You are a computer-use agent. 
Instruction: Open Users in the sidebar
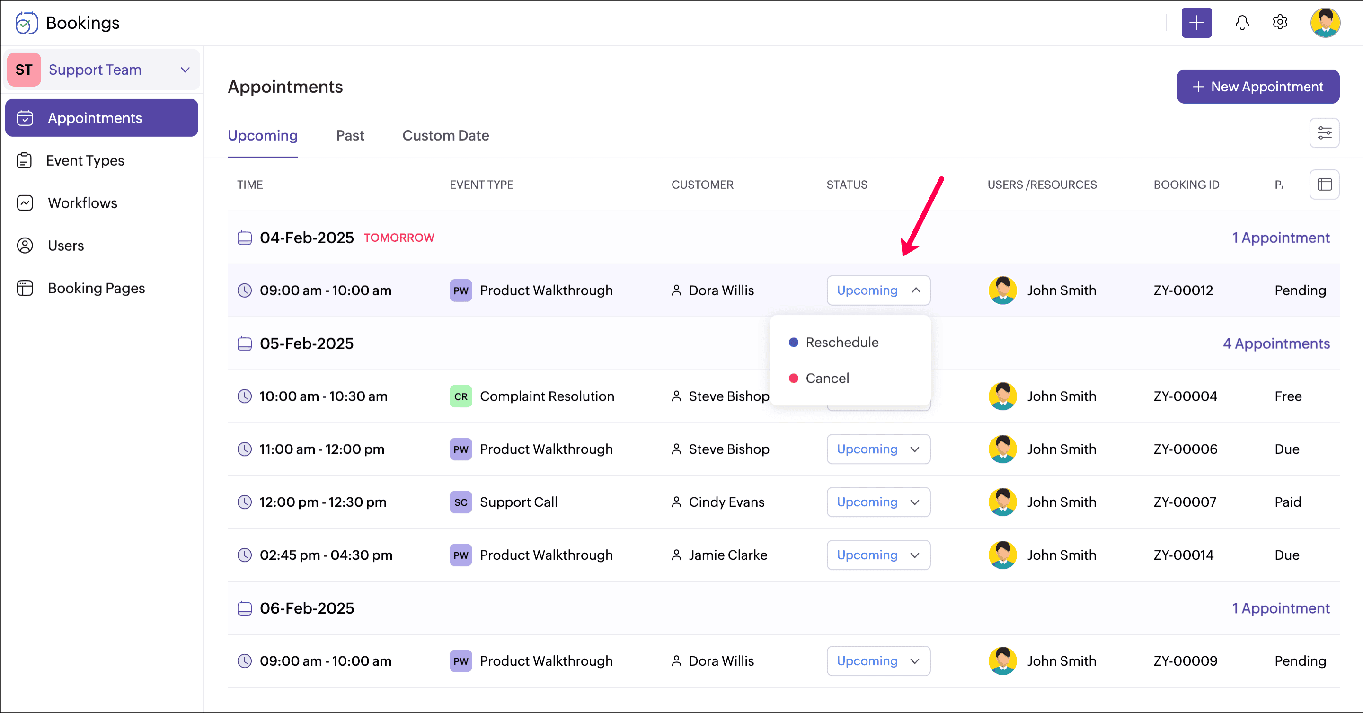click(50, 246)
